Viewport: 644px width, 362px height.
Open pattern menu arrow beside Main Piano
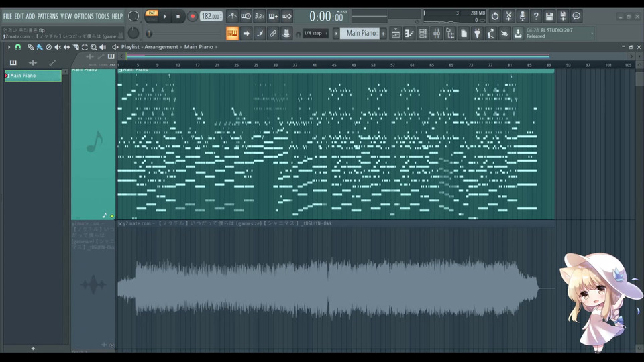tap(336, 34)
